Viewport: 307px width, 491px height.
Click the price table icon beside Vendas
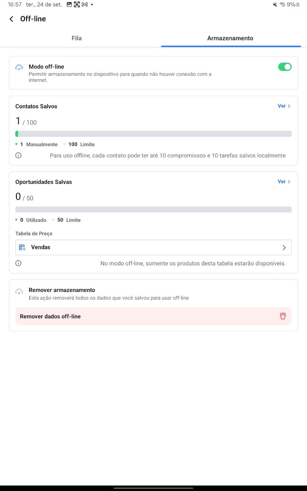coord(22,247)
